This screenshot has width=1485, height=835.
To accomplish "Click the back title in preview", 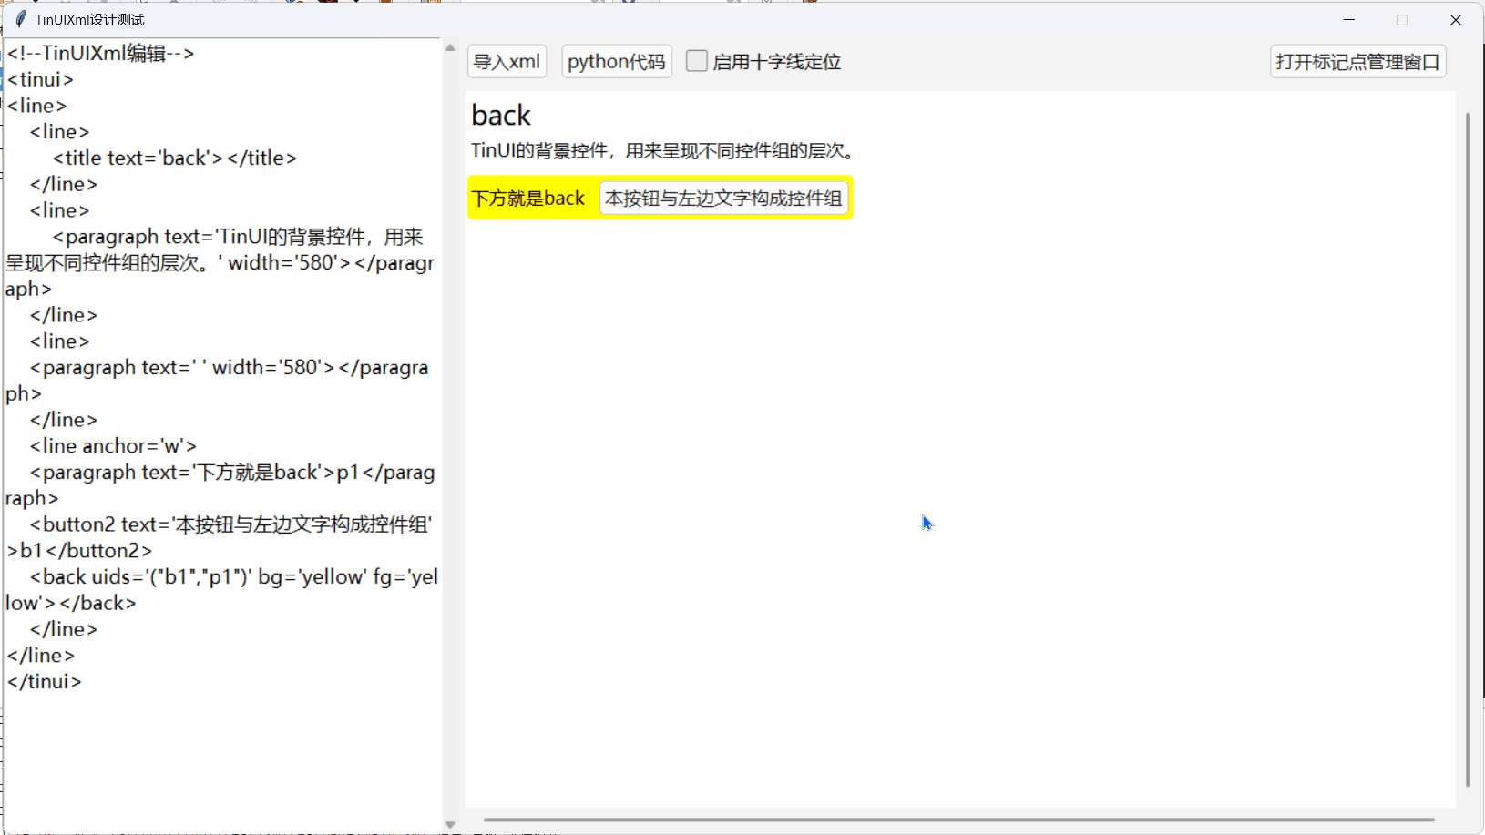I will [501, 116].
